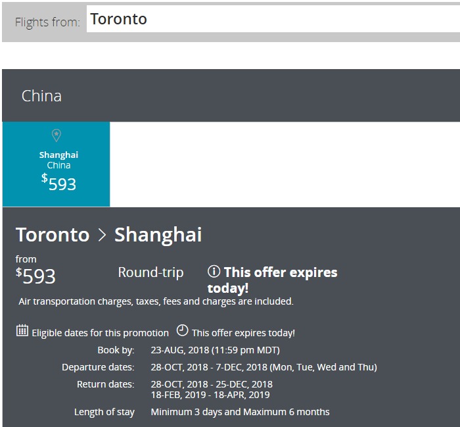Click return range 28-OCT to 25-DEC 2018
460x427 pixels.
pyautogui.click(x=212, y=384)
